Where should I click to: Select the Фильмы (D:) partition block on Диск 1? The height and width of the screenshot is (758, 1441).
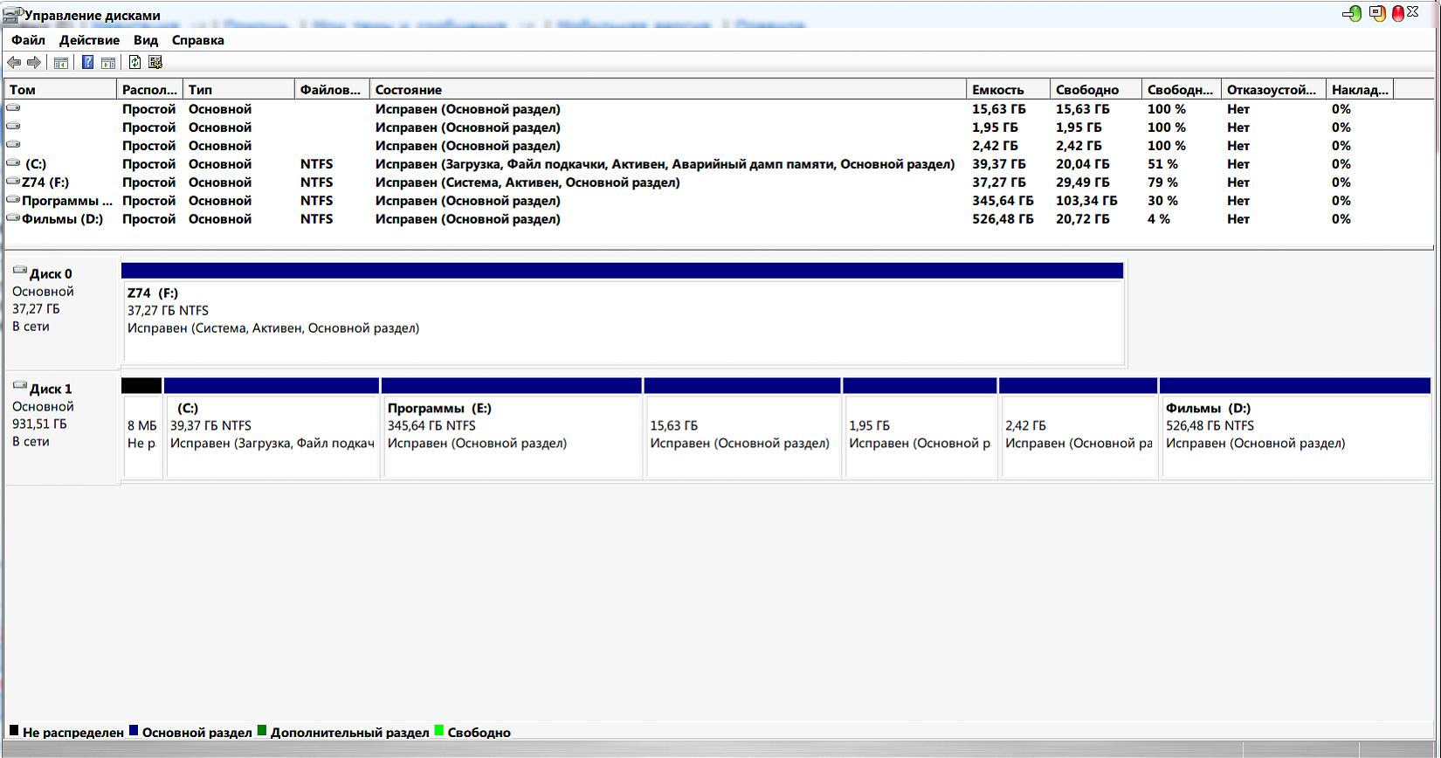pyautogui.click(x=1295, y=428)
